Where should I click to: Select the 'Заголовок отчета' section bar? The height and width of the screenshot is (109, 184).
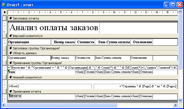click(x=93, y=18)
